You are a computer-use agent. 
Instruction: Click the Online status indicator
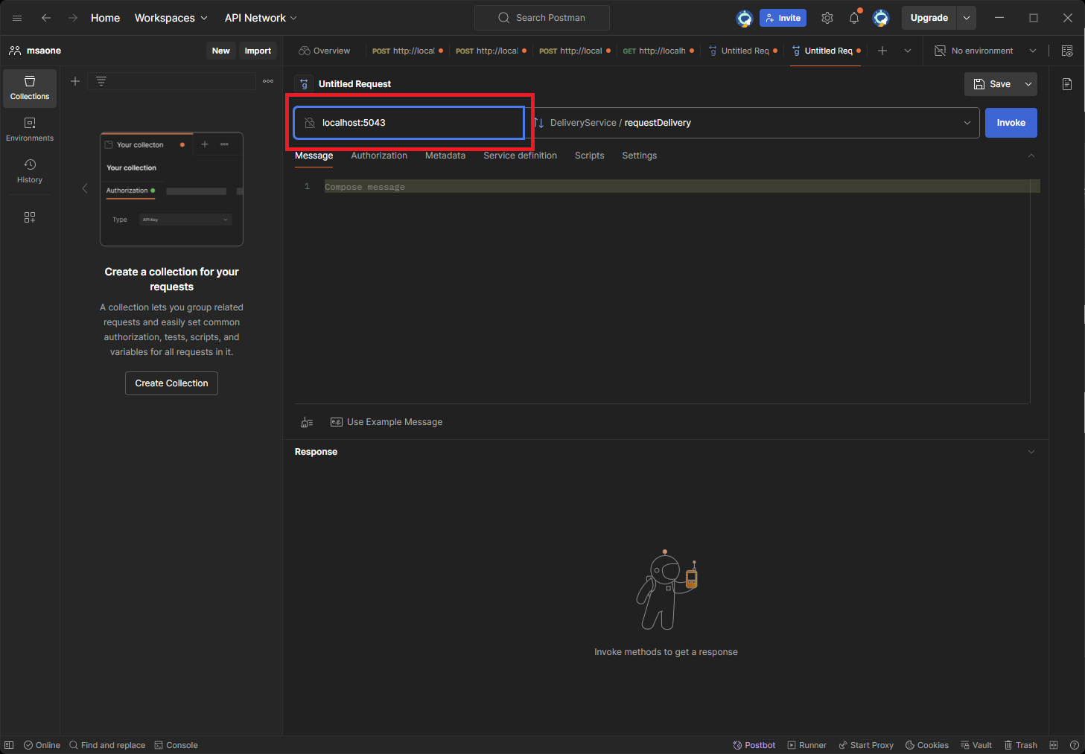click(42, 745)
